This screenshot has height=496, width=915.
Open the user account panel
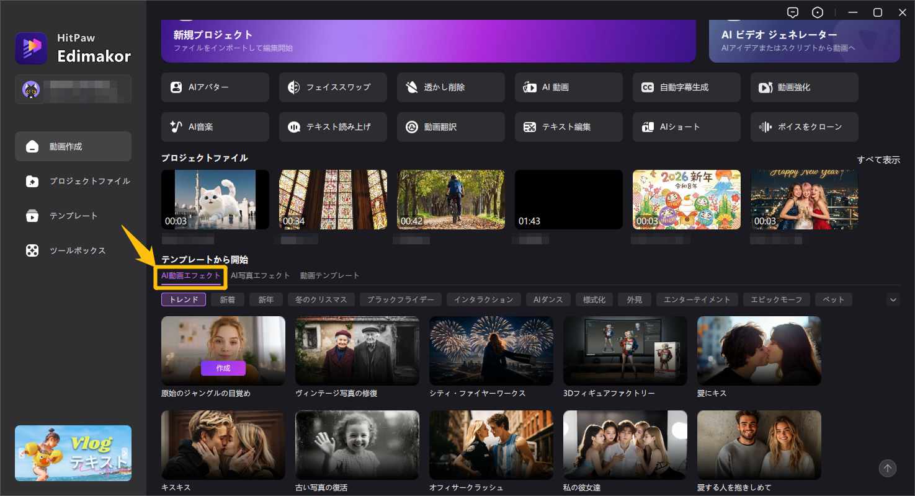73,89
